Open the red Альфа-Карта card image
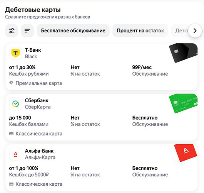Image resolution: width=204 pixels, height=193 pixels. (184, 154)
